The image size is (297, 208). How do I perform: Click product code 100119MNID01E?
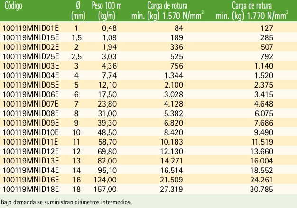click(31, 28)
